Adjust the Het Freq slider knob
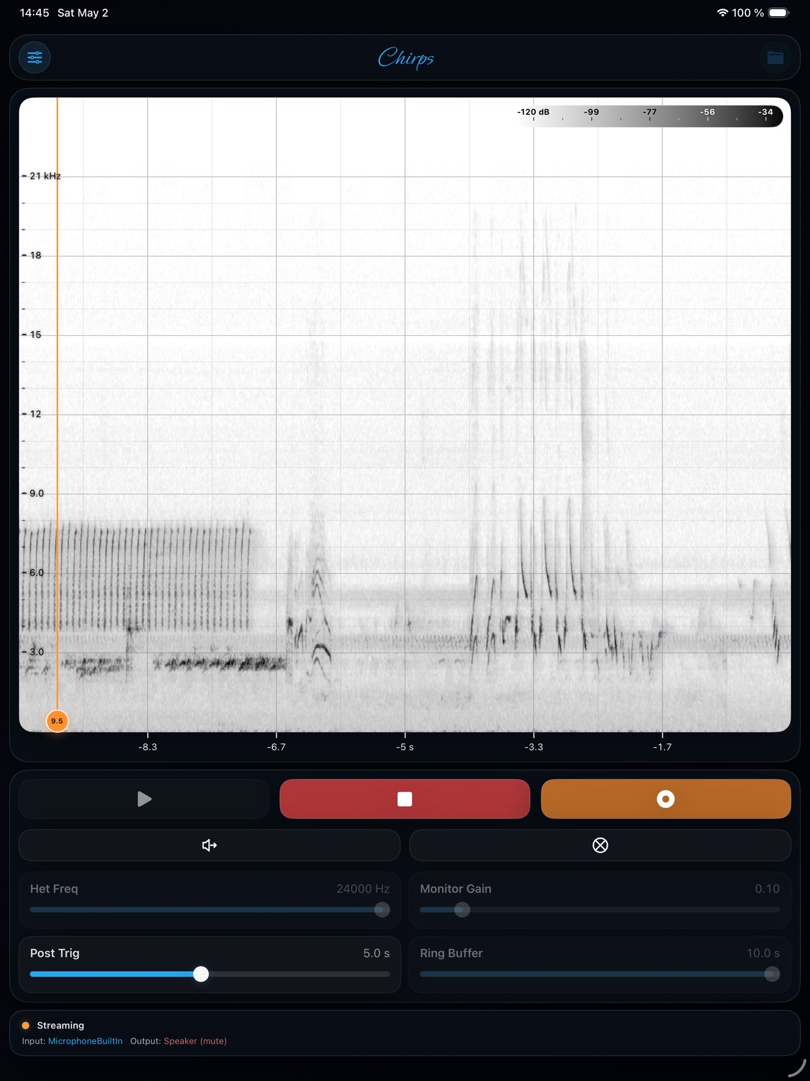 pyautogui.click(x=382, y=910)
